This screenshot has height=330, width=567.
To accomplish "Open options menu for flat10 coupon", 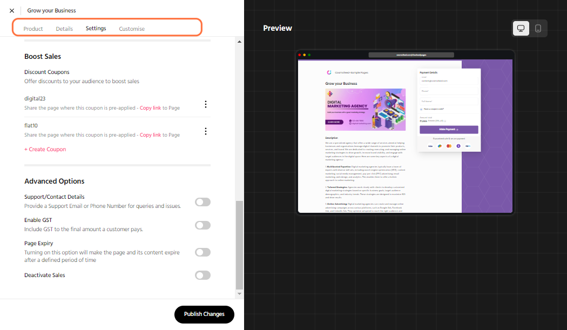I will click(206, 131).
